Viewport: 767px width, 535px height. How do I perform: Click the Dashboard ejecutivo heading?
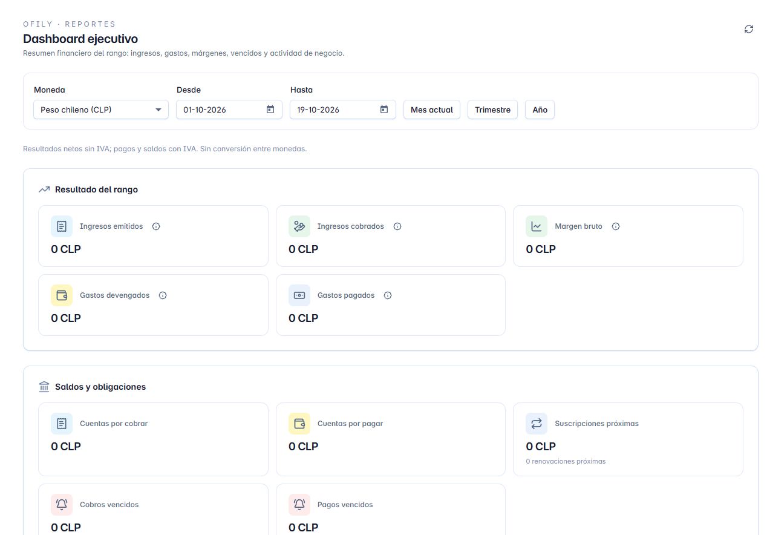pos(80,39)
